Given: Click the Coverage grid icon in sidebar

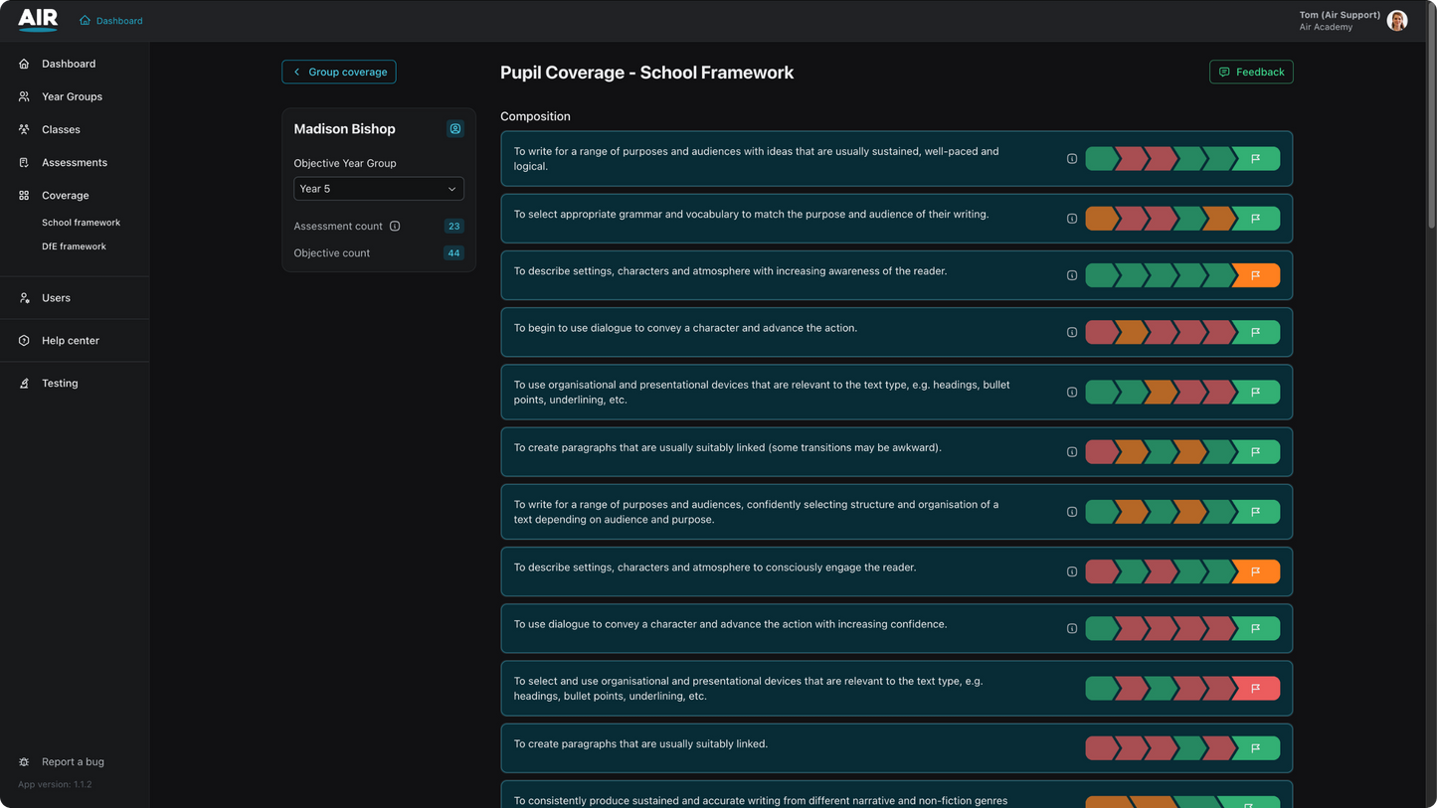Looking at the screenshot, I should [23, 195].
